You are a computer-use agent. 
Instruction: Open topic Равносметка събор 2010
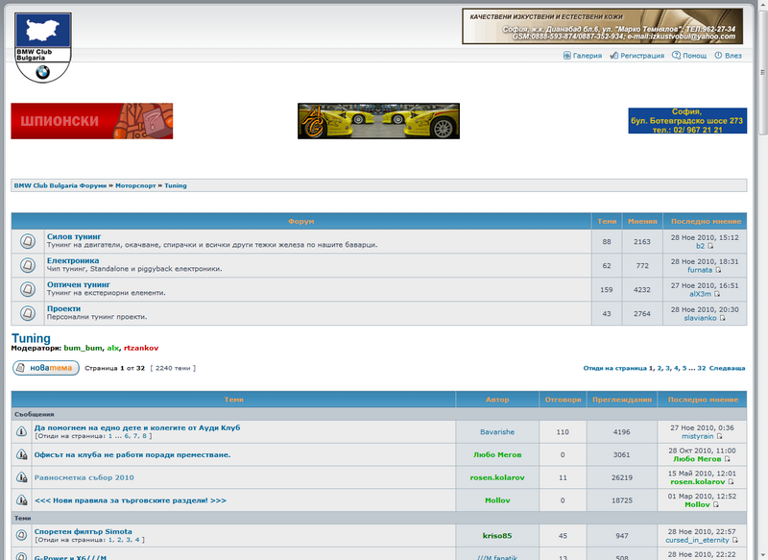[84, 477]
